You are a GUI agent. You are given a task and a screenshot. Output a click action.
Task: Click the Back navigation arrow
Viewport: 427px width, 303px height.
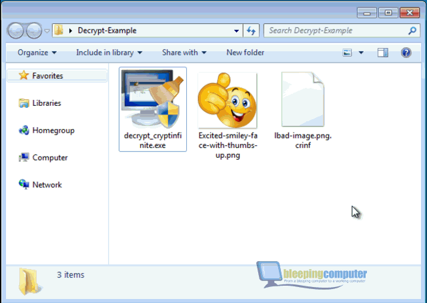(16, 31)
